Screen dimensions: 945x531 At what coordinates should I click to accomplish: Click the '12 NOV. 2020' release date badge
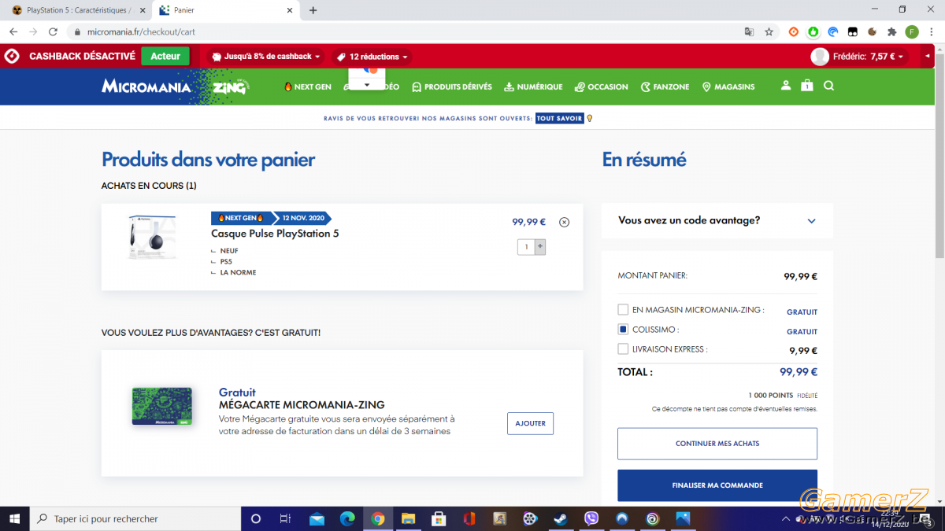click(x=302, y=218)
